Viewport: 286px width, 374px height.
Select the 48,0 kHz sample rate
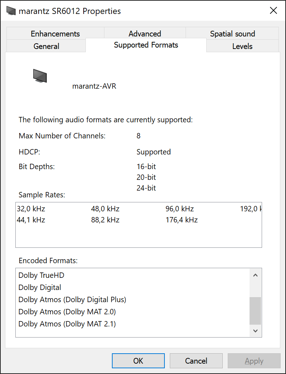click(105, 209)
